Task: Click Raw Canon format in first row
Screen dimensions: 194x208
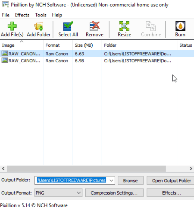Action: click(56, 54)
